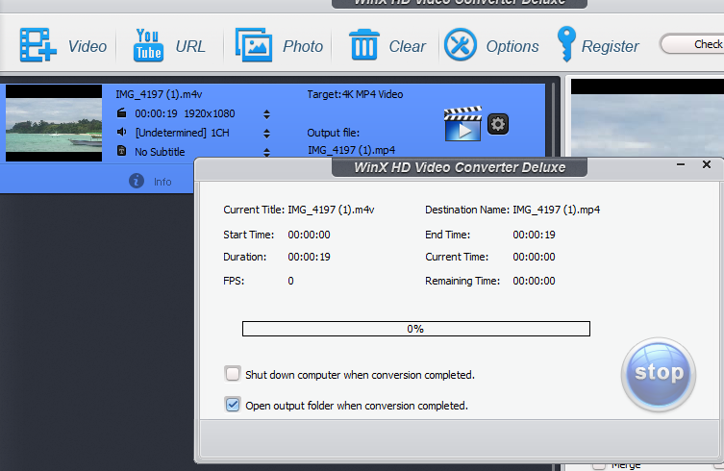Click the 1920x1080 resolution text
724x471 pixels.
210,113
